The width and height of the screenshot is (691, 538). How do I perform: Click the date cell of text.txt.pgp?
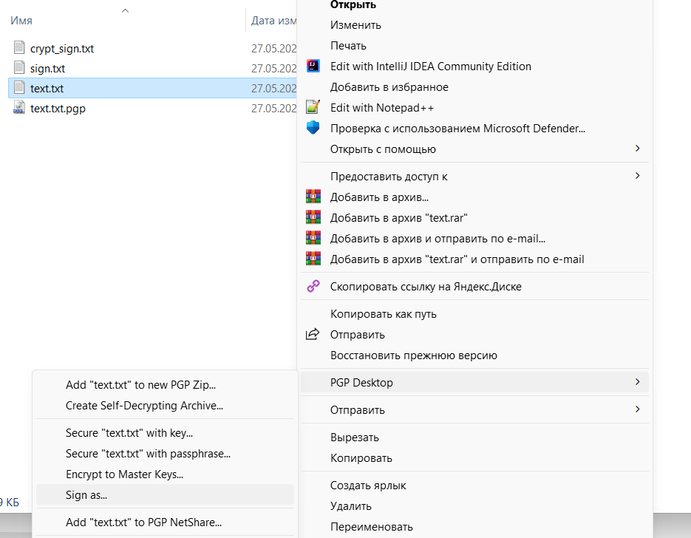point(273,109)
